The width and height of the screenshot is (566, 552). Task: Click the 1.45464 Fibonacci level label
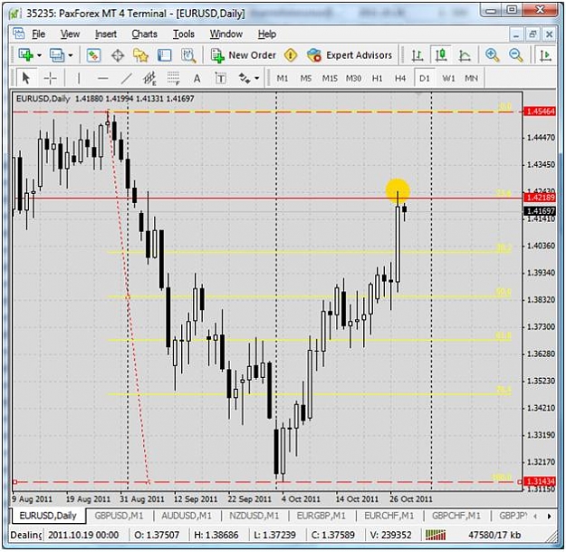[540, 111]
